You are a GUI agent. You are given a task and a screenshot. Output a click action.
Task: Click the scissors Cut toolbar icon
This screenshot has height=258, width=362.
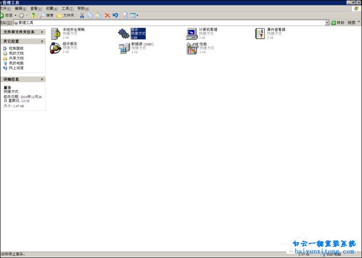[x=82, y=15]
